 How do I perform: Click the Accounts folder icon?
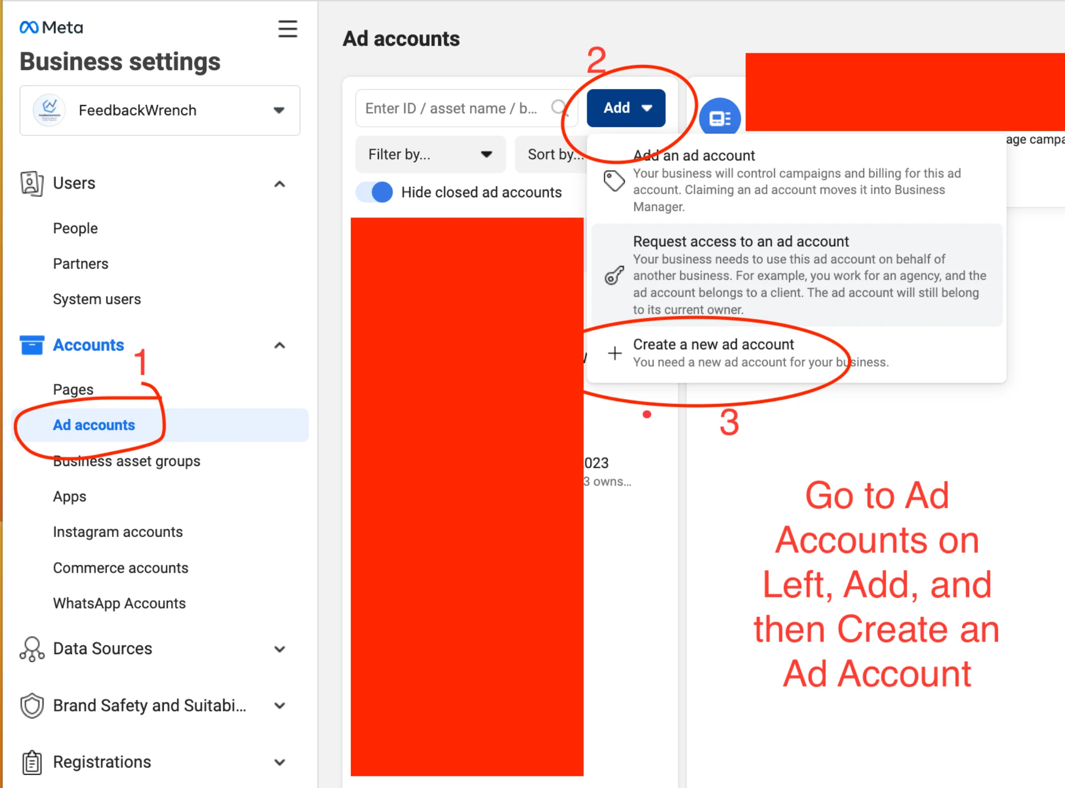click(31, 345)
